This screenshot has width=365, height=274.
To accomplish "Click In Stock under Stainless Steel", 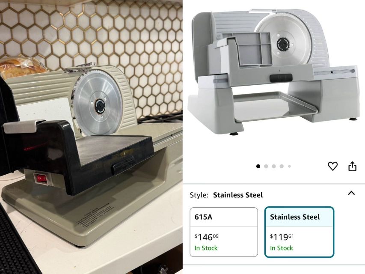I will point(282,248).
